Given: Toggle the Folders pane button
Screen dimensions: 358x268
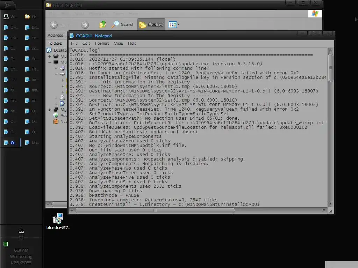Looking at the screenshot, I should (x=151, y=25).
